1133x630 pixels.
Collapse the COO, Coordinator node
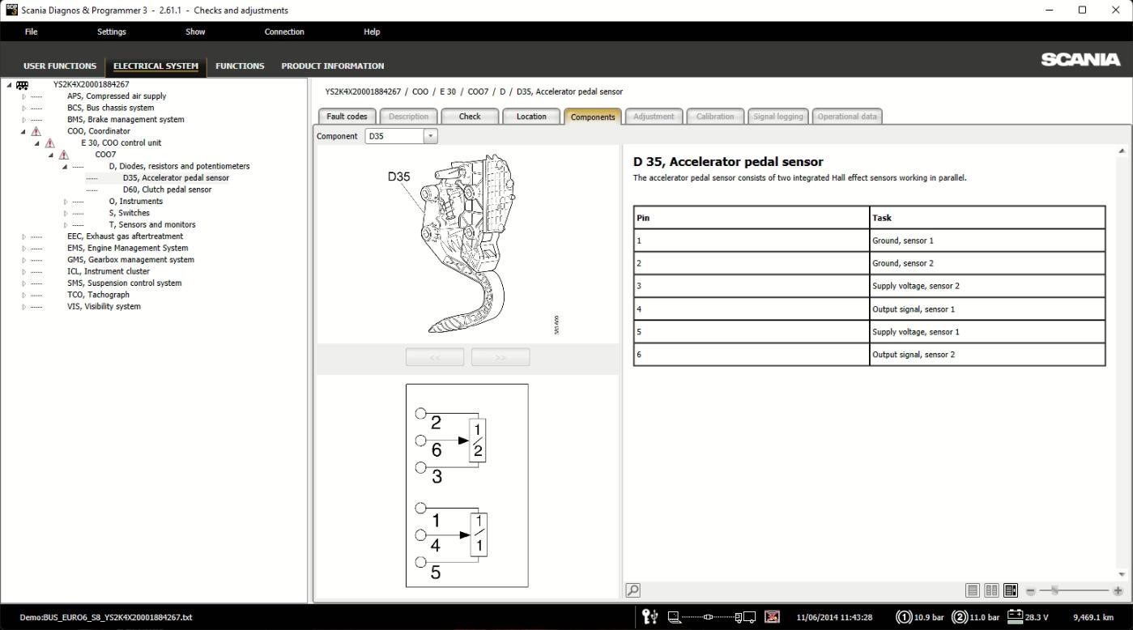pos(23,131)
